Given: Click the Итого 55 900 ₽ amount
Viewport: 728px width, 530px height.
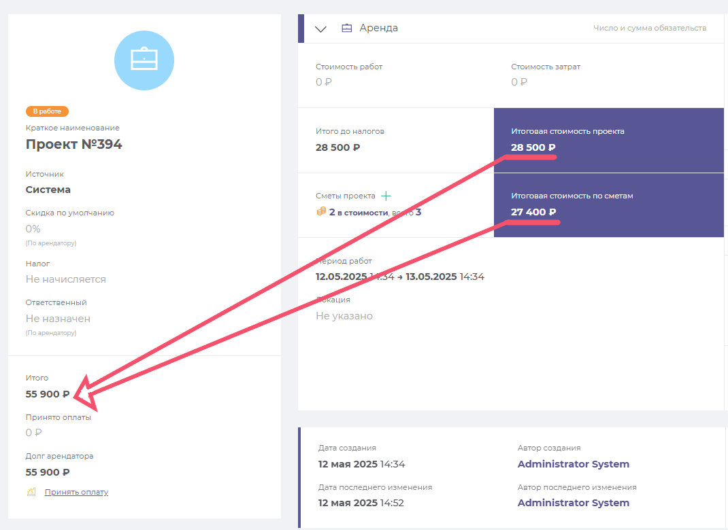Looking at the screenshot, I should pyautogui.click(x=48, y=394).
